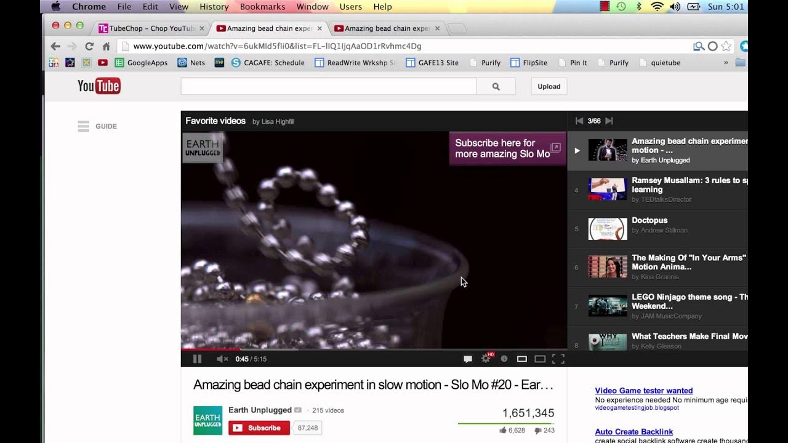
Task: Open the View menu
Action: [179, 7]
